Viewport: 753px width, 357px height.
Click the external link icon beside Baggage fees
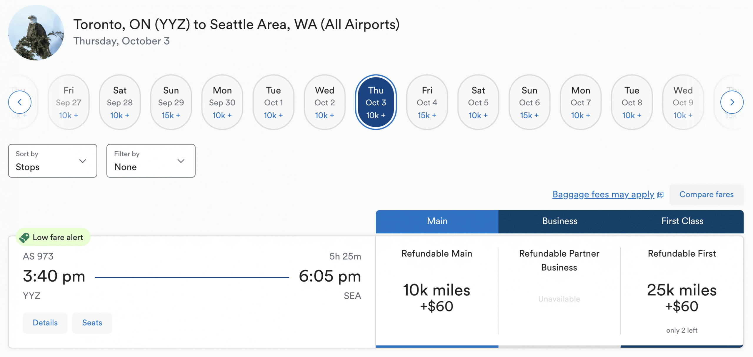(660, 195)
